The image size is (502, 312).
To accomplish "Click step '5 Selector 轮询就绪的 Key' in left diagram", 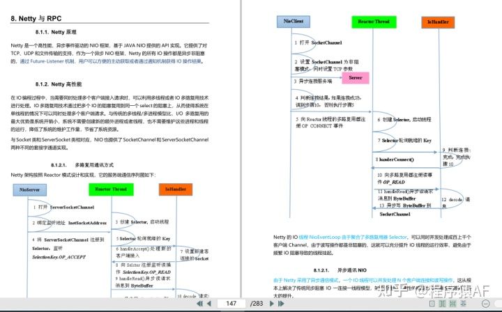I will click(143, 238).
